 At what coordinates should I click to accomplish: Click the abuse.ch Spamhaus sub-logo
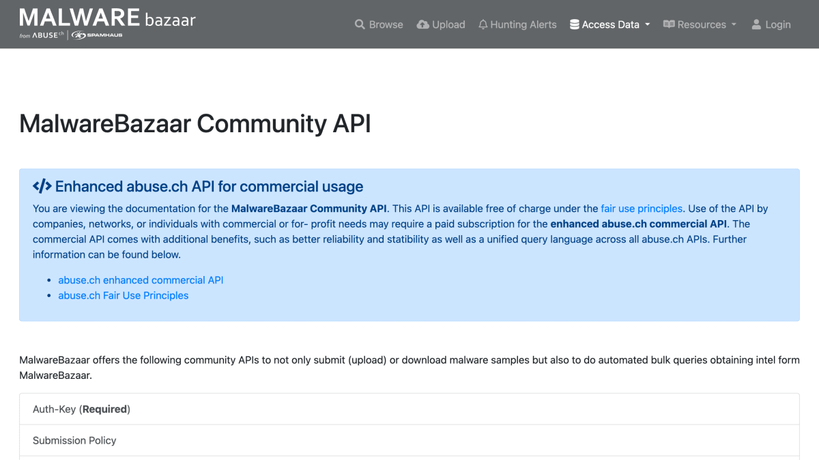tap(71, 35)
